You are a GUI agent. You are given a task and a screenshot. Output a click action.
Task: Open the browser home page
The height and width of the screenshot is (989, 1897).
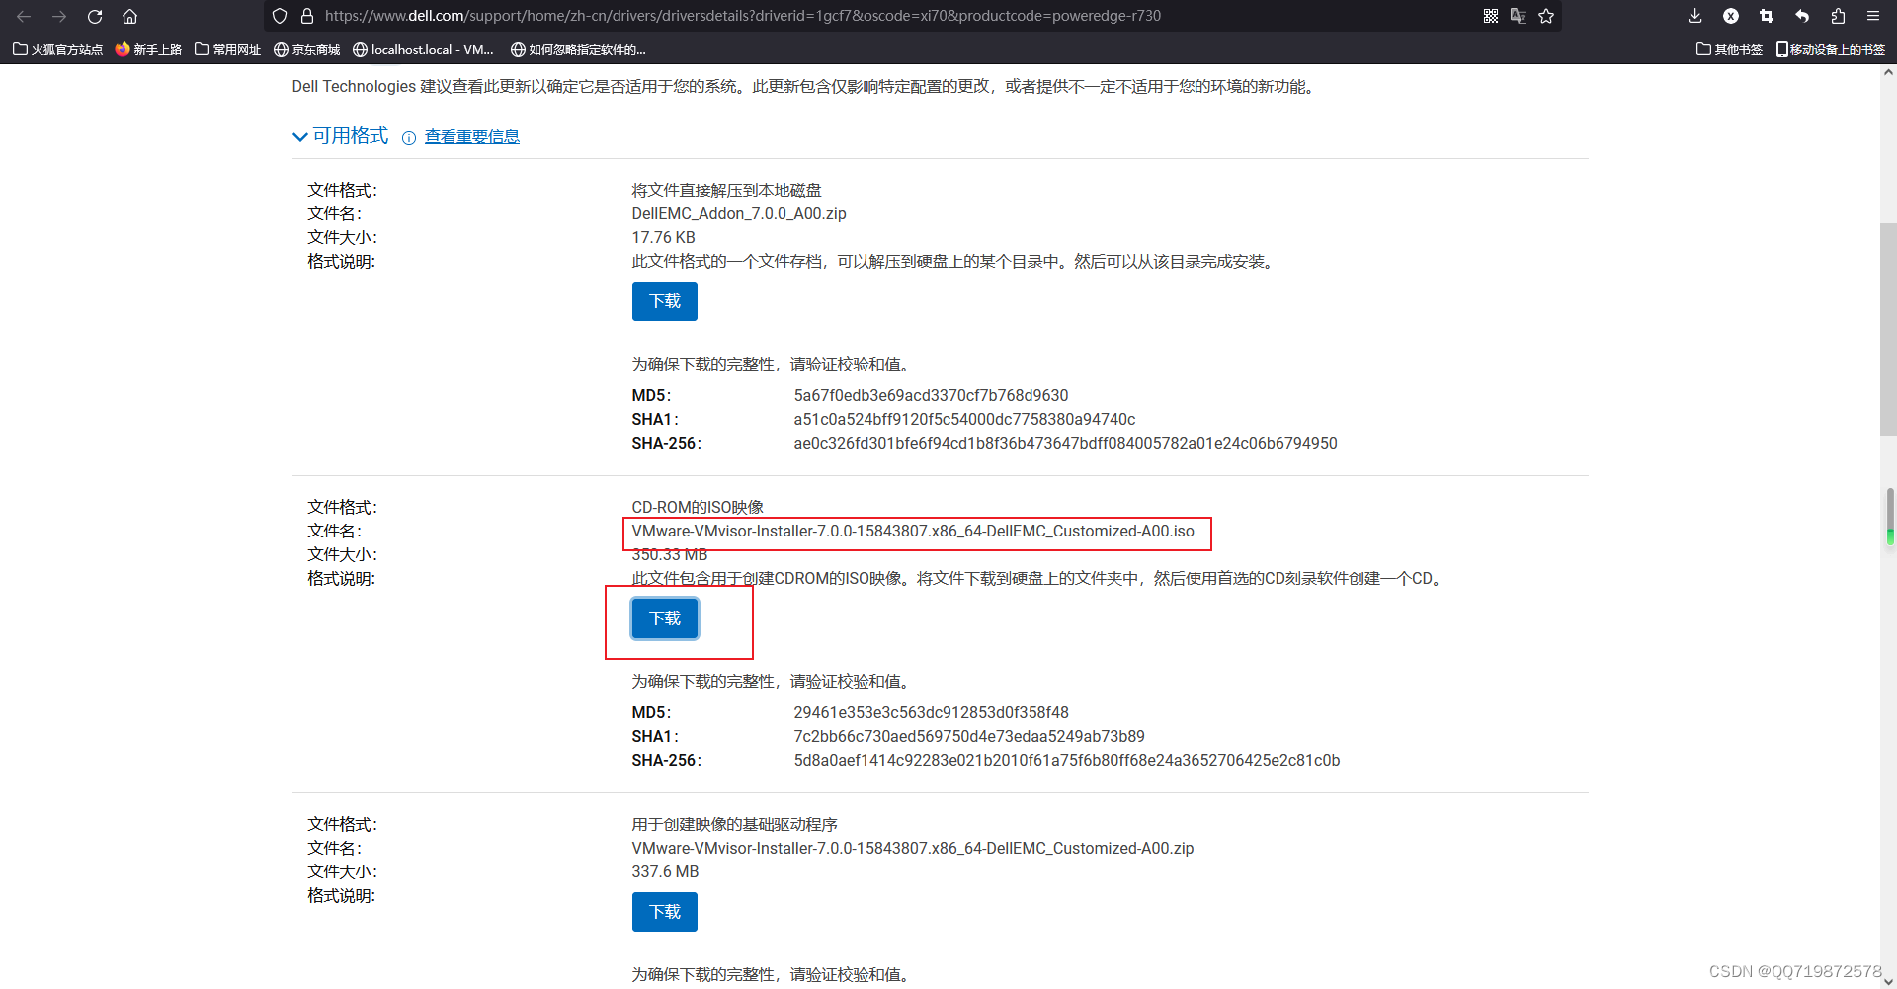coord(129,16)
